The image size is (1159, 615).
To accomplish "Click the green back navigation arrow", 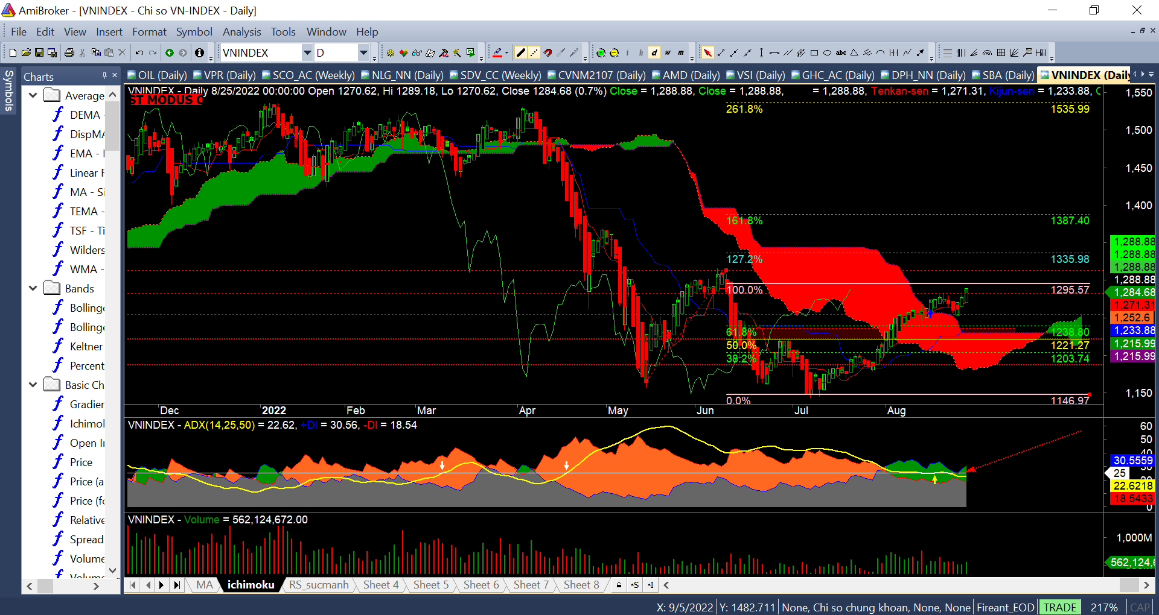I will point(170,53).
